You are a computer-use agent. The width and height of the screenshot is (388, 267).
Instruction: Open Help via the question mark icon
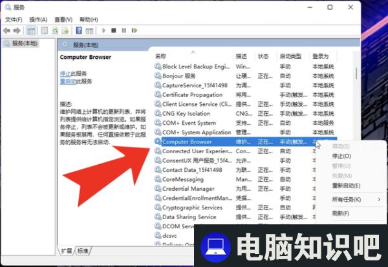(79, 30)
